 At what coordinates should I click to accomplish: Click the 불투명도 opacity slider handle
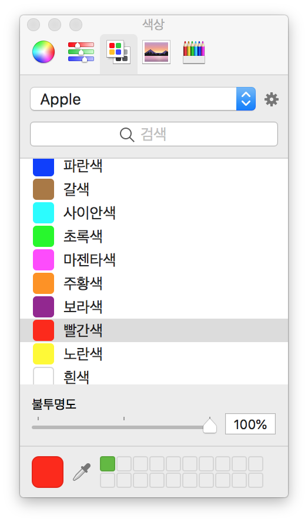210,426
